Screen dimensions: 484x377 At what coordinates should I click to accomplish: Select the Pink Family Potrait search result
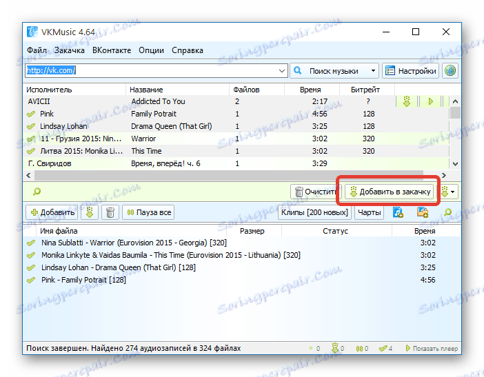[x=236, y=114]
